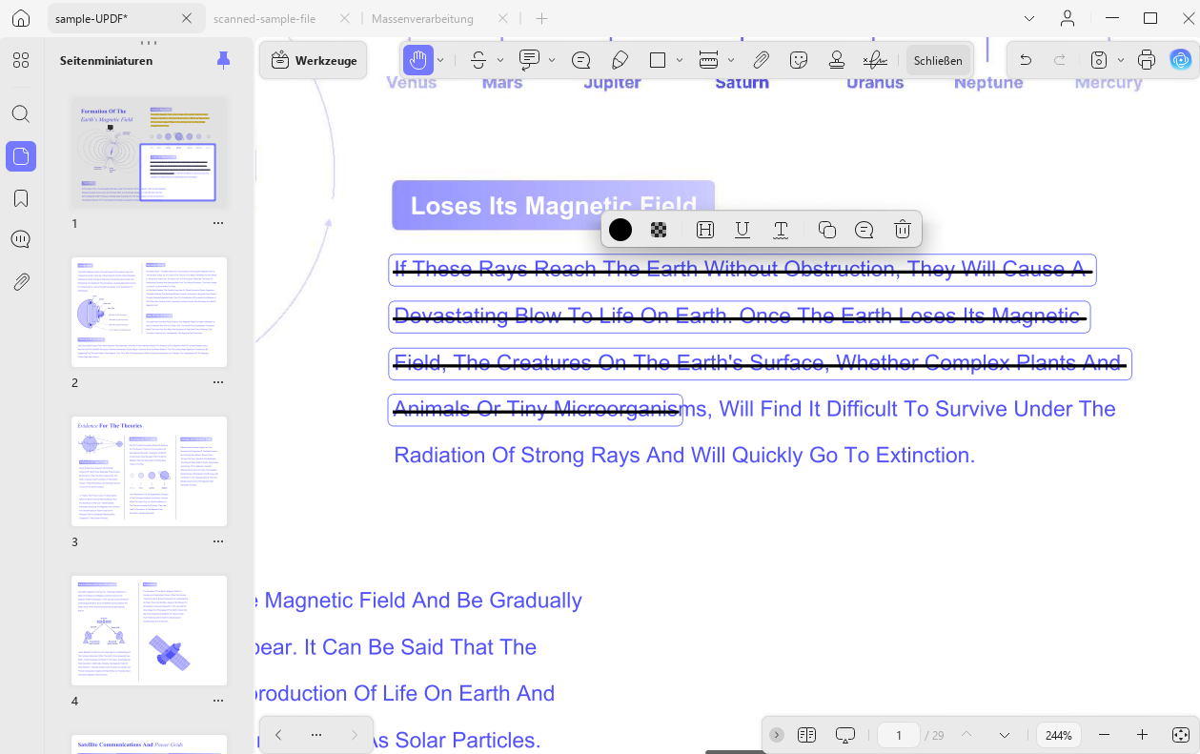Select the eraser tool

click(x=620, y=60)
